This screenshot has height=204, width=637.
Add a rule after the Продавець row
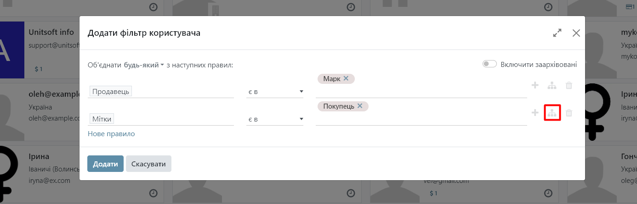[535, 85]
